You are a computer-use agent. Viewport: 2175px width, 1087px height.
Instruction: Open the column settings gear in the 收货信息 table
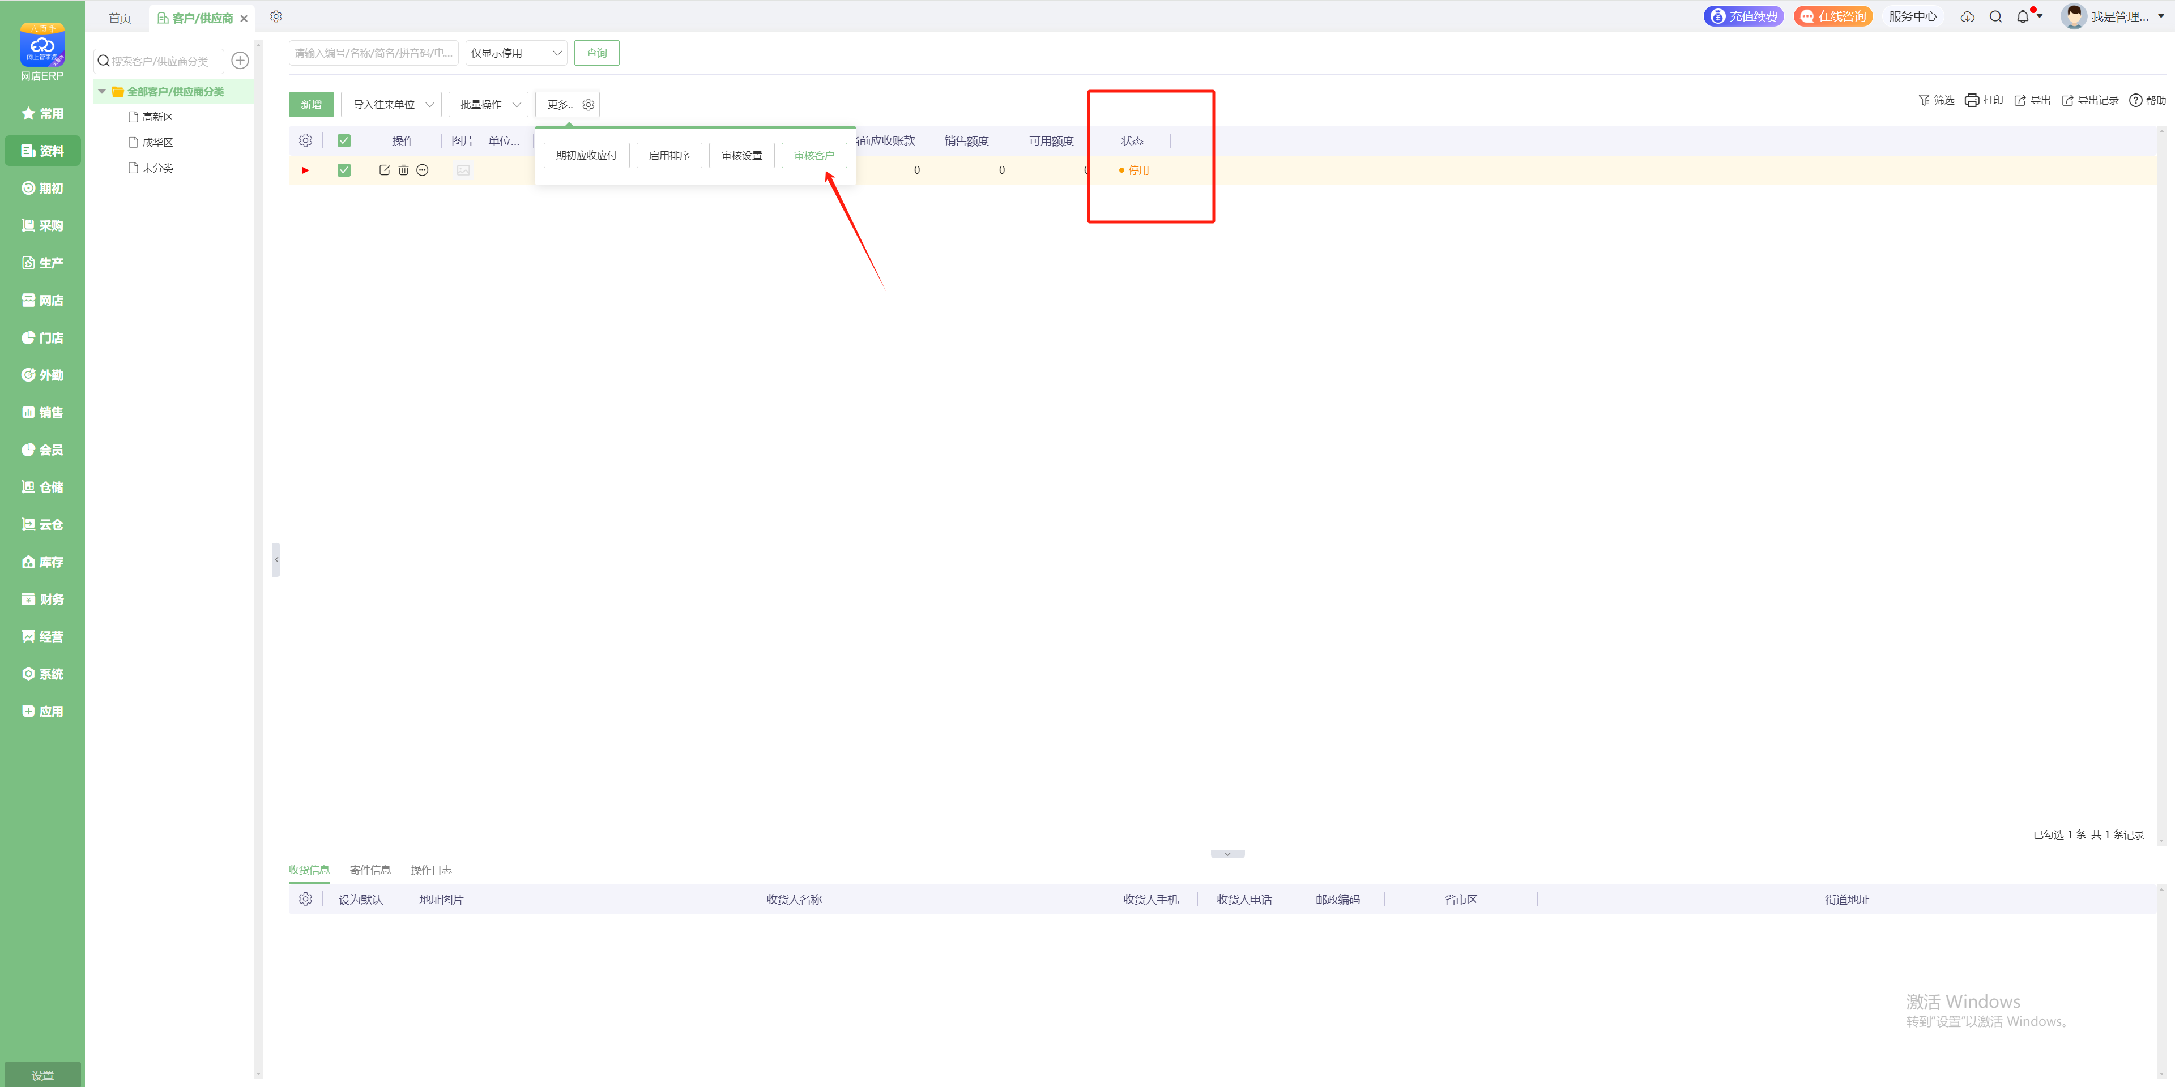pos(306,899)
